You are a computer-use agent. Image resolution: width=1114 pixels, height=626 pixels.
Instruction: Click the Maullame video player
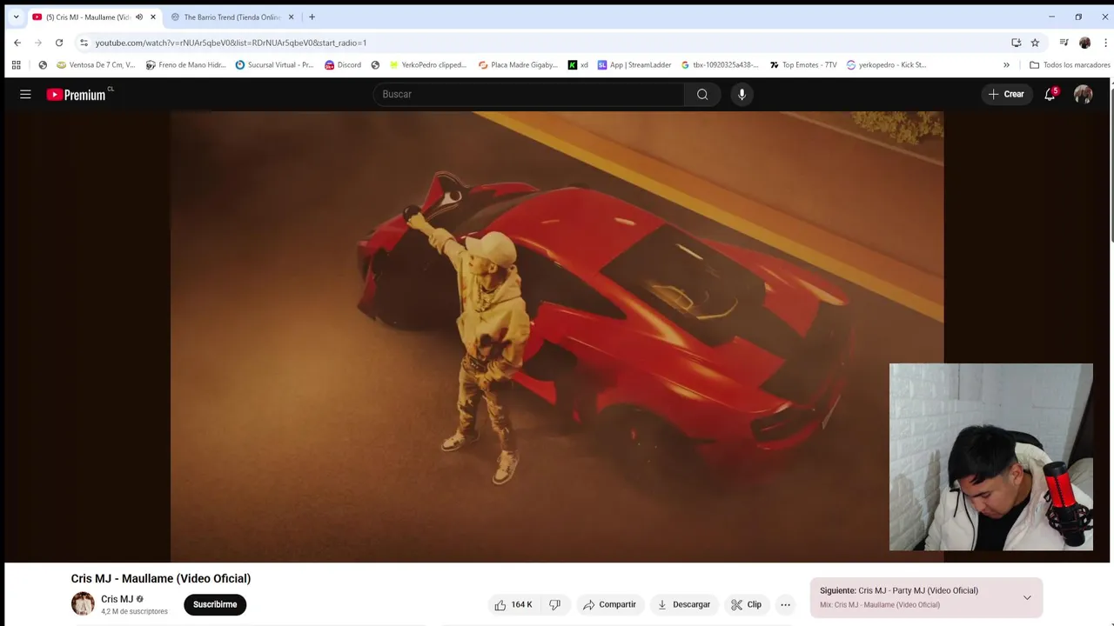pyautogui.click(x=557, y=336)
